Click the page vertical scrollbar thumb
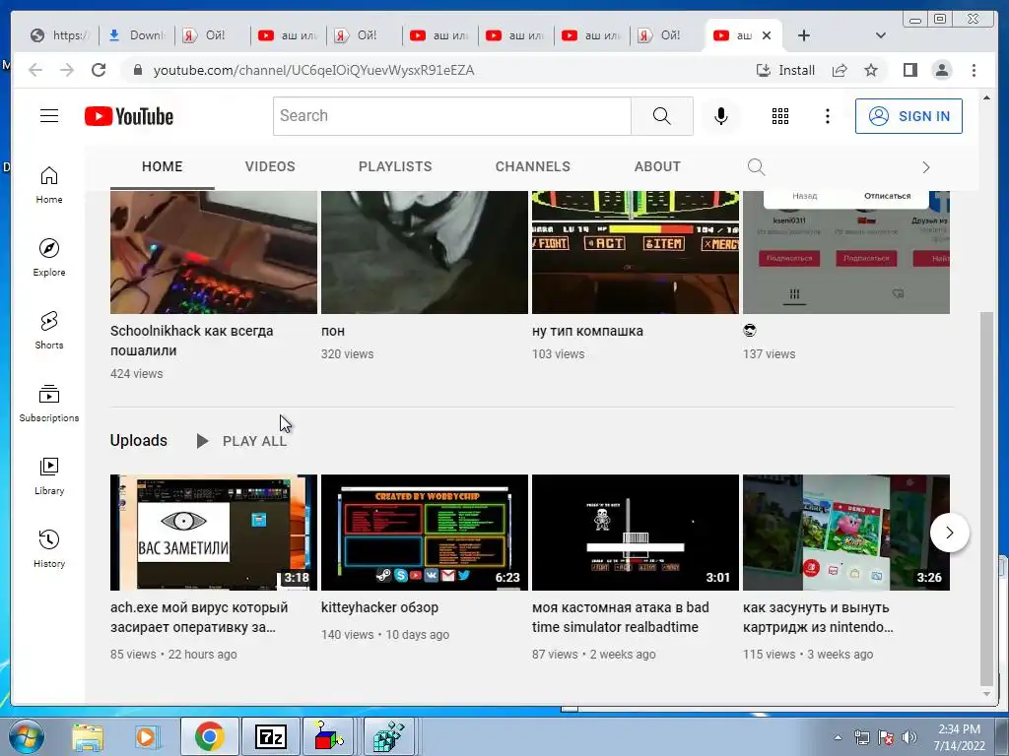Screen dimensions: 1009x756 pyautogui.click(x=986, y=498)
